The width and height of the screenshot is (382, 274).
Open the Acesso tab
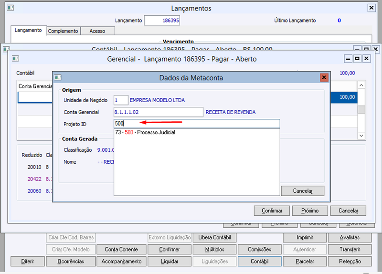point(97,31)
